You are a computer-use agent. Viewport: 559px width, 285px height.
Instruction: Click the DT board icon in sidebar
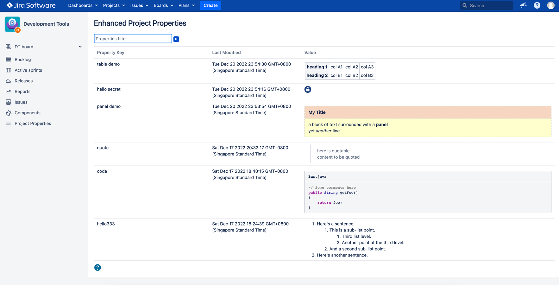[x=9, y=47]
